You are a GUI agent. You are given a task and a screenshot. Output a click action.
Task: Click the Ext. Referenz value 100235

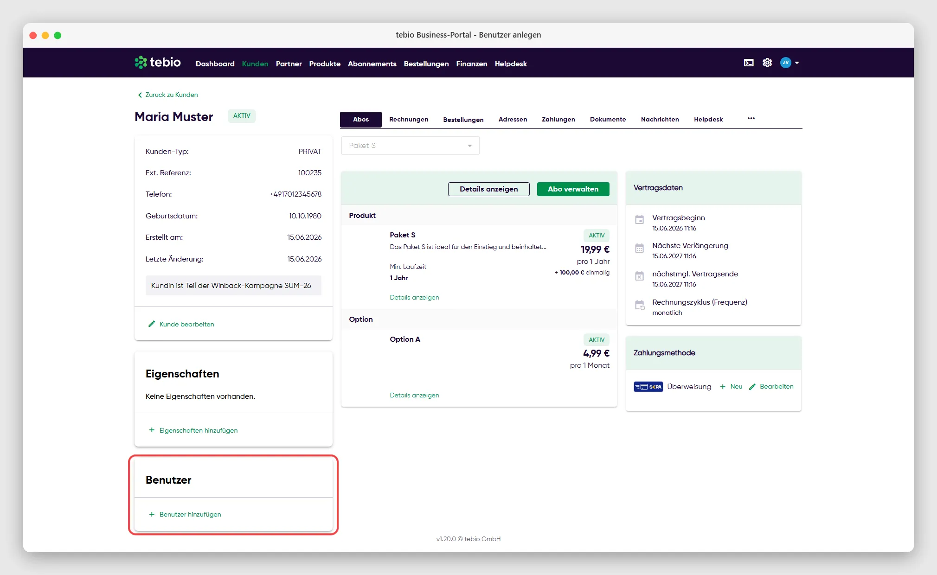pyautogui.click(x=309, y=173)
